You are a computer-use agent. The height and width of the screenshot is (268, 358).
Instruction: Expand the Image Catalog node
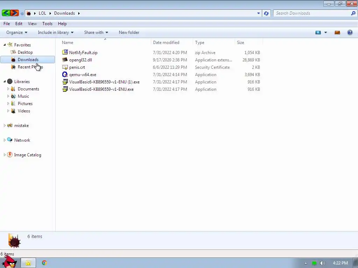click(x=5, y=155)
